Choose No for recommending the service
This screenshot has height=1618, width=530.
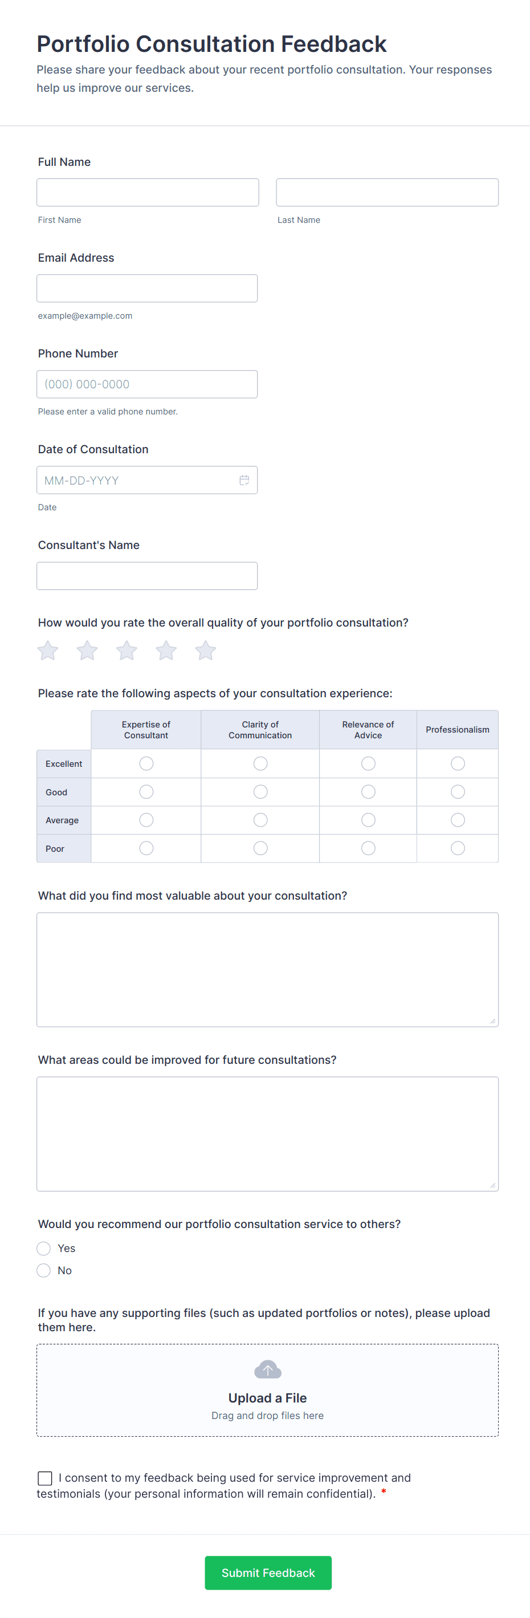pyautogui.click(x=44, y=1271)
